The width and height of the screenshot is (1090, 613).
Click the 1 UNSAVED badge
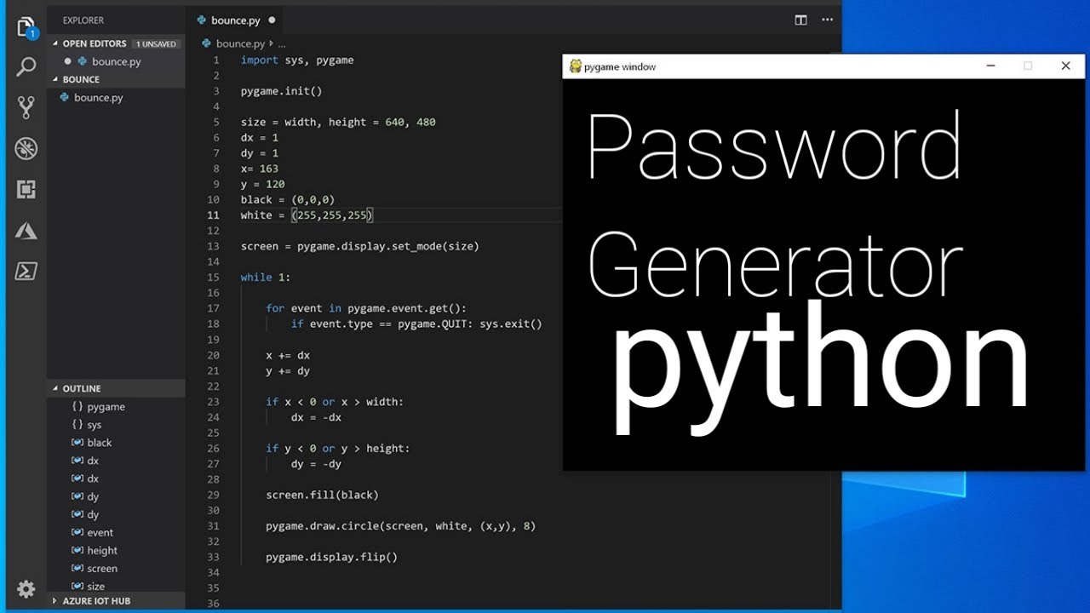point(157,43)
